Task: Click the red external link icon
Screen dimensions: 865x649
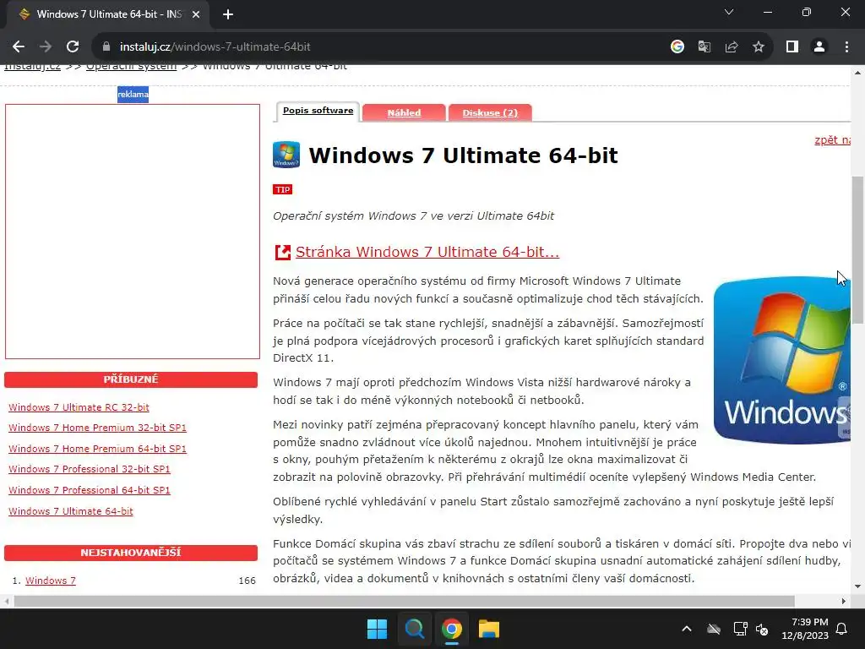Action: click(282, 252)
